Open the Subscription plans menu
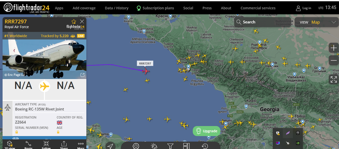 155,8
